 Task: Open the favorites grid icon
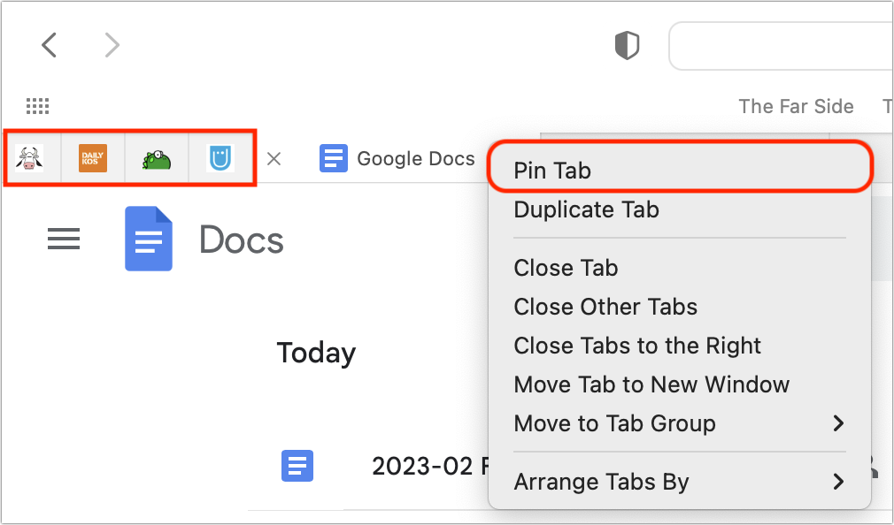coord(38,106)
